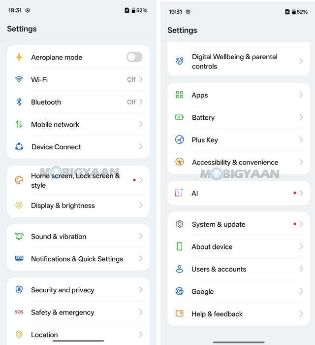Tap the Bluetooth icon
Image resolution: width=315 pixels, height=345 pixels.
coord(19,102)
